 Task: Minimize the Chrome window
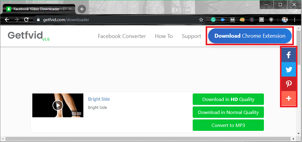[266, 5]
